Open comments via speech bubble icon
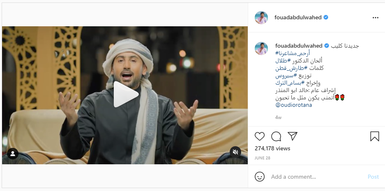Screen dimensions: 385x191 click(x=276, y=136)
